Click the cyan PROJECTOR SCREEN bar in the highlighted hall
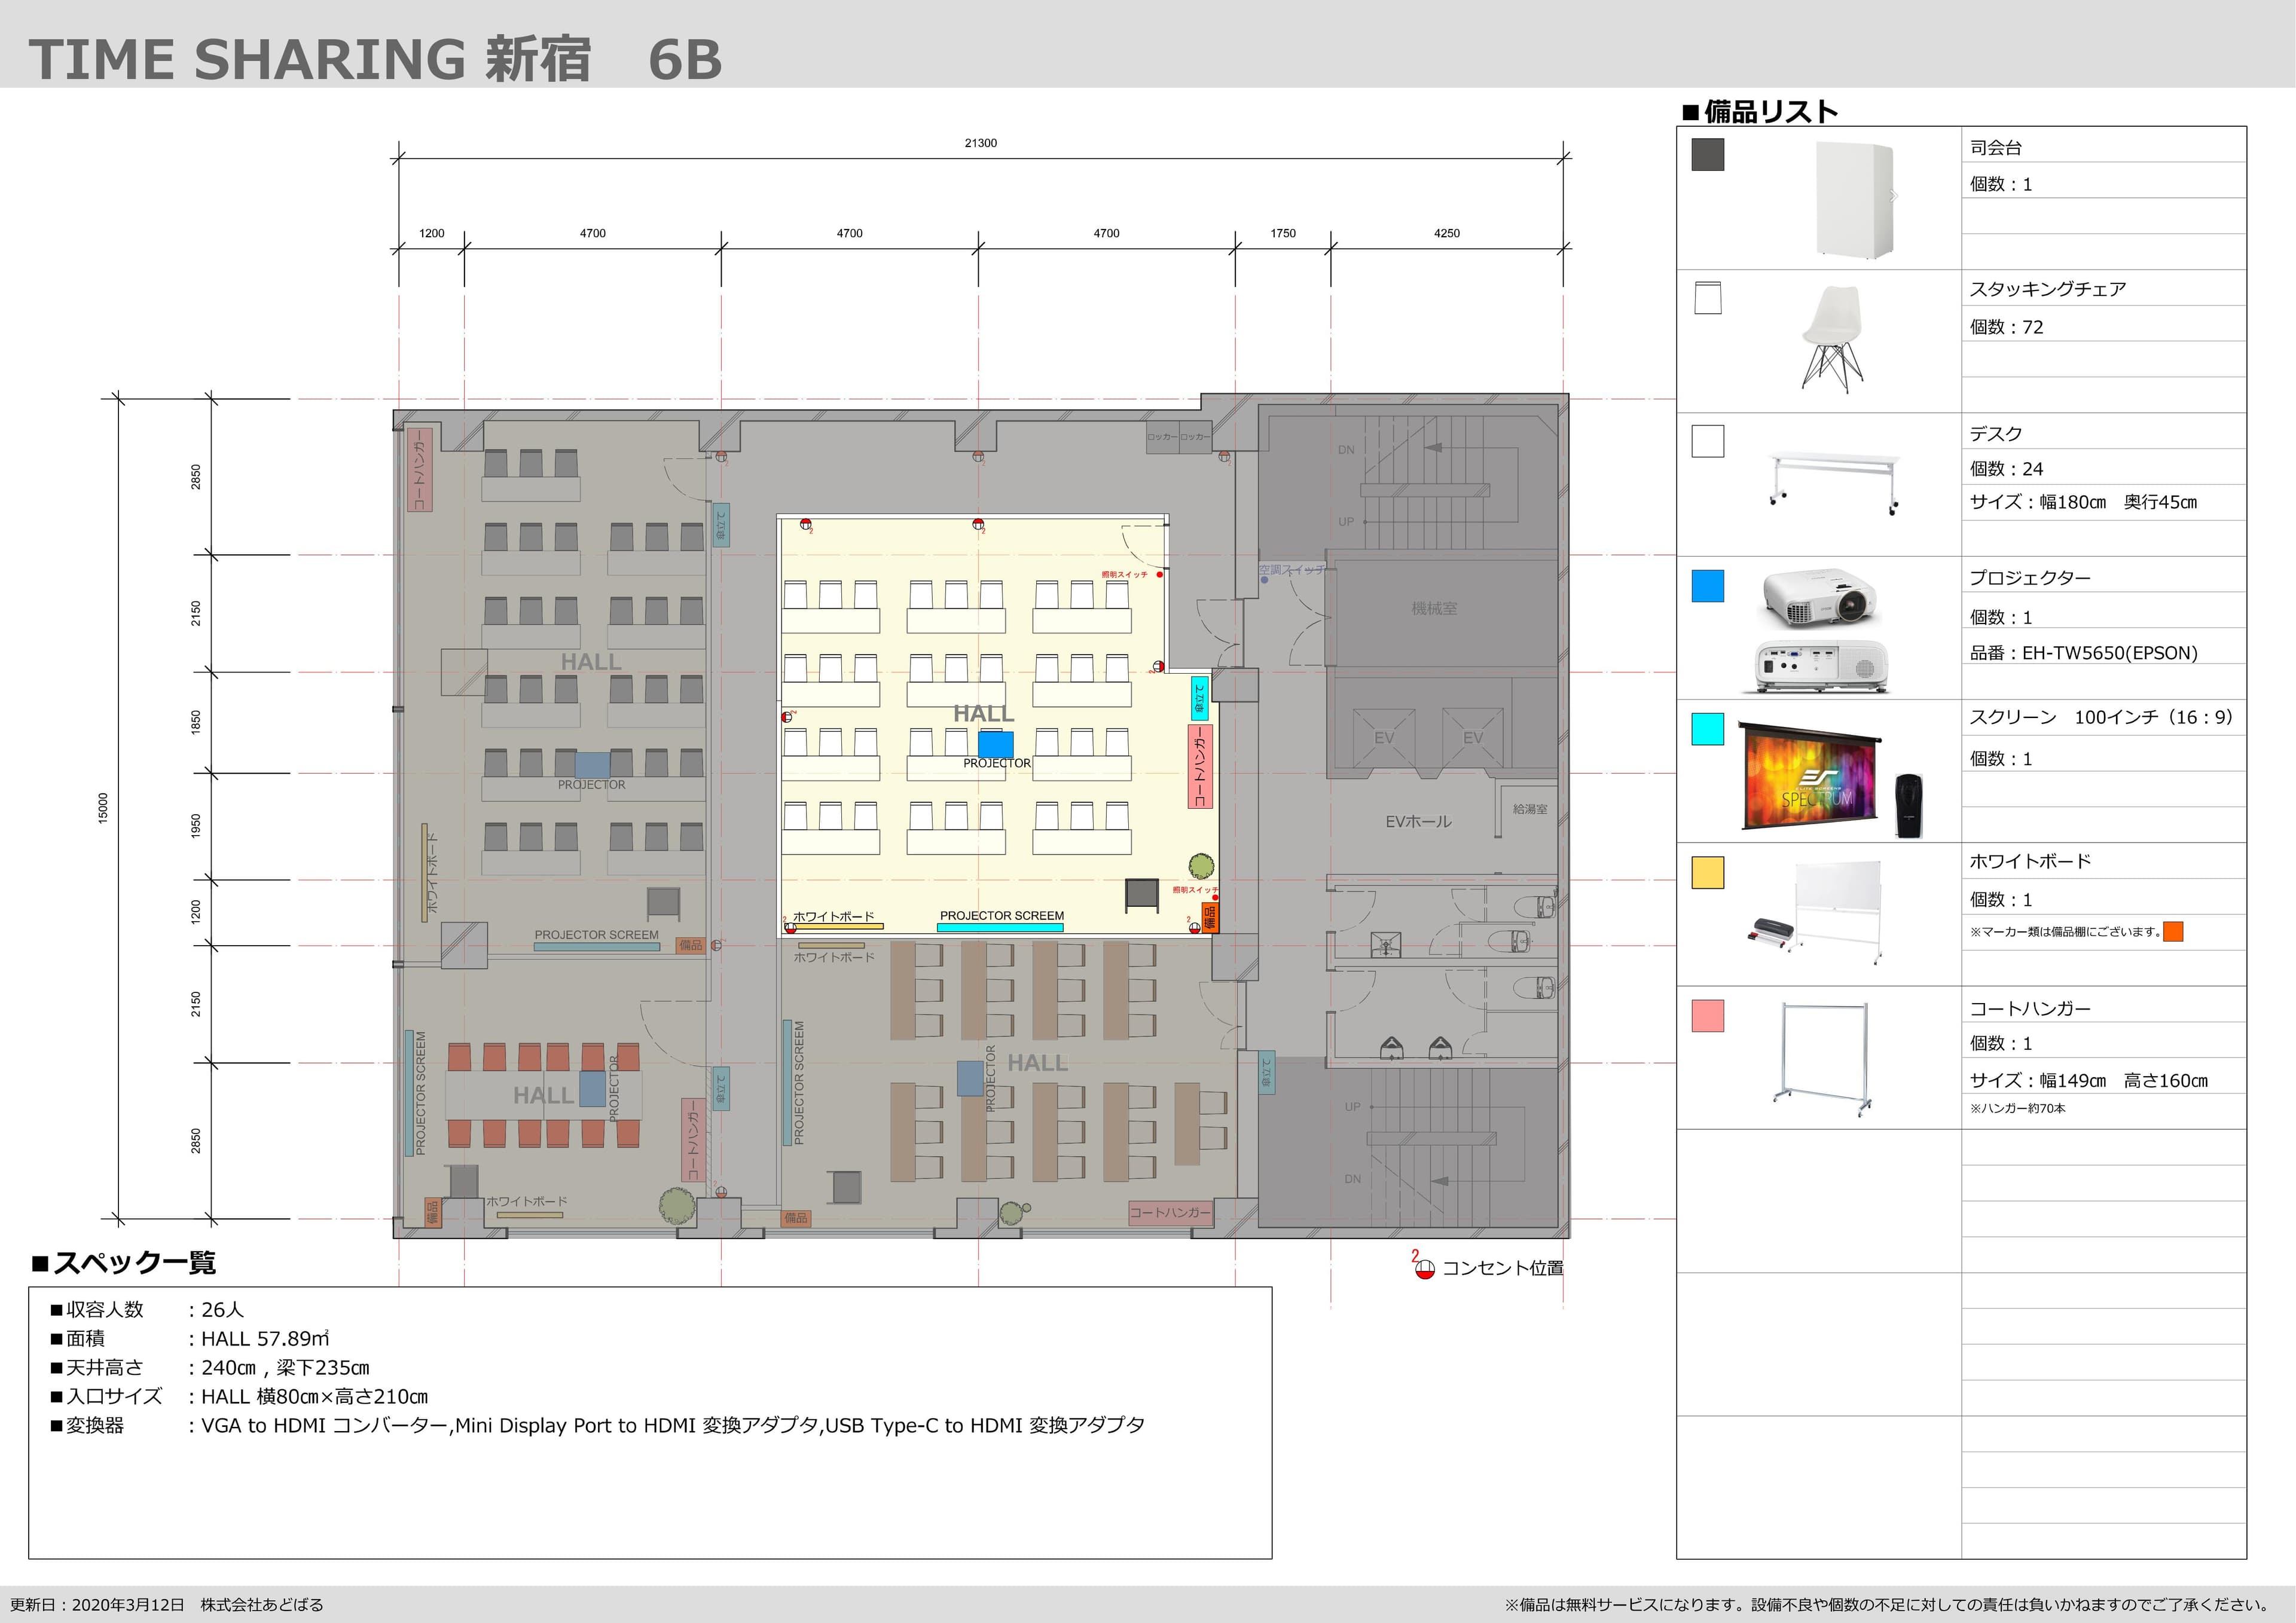This screenshot has width=2296, height=1623. pos(999,928)
